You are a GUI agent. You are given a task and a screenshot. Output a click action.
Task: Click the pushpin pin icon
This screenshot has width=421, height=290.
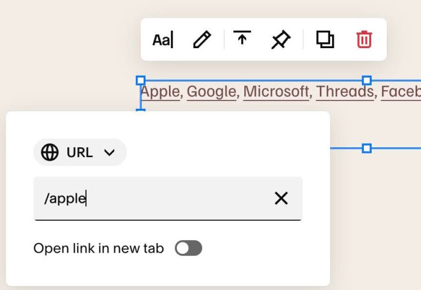281,40
